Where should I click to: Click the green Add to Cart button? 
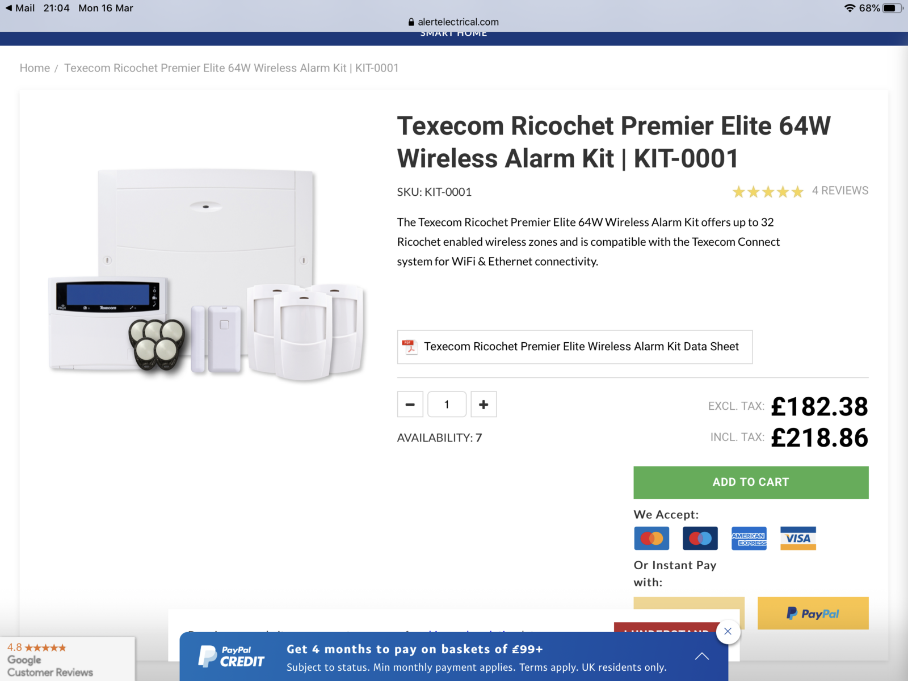(751, 482)
